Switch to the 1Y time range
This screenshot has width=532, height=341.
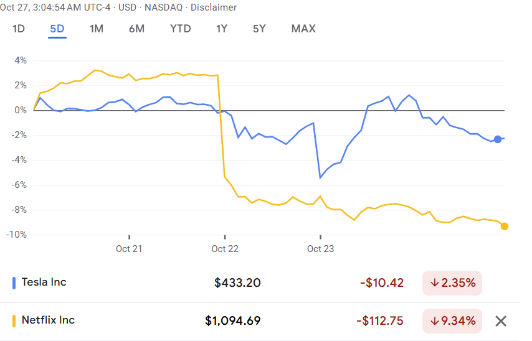tap(222, 29)
